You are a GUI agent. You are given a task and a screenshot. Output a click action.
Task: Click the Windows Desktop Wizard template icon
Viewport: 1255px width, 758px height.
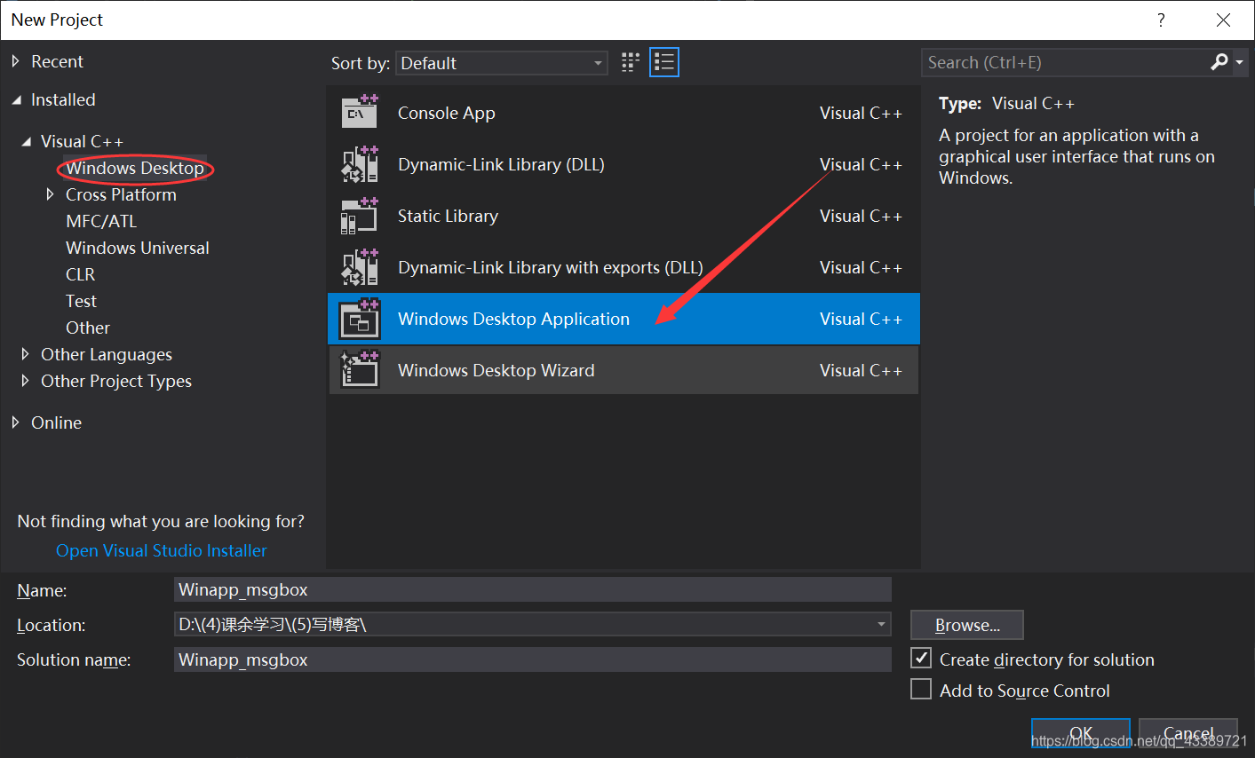[x=360, y=370]
